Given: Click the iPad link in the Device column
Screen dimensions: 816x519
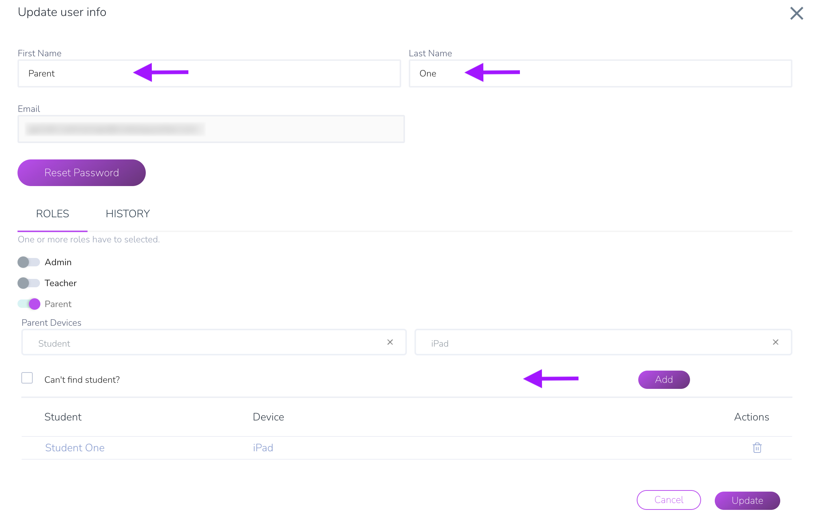Looking at the screenshot, I should (x=263, y=448).
